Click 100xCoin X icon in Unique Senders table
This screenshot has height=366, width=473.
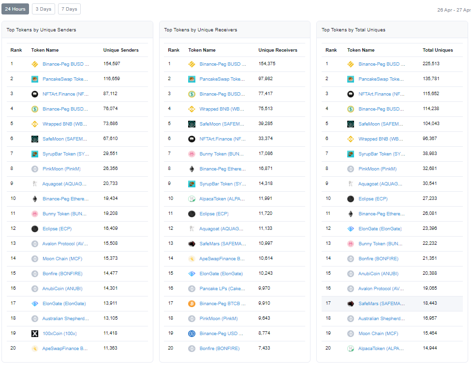35,334
